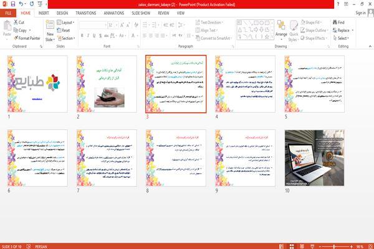Click zoom out minus button

320,247
